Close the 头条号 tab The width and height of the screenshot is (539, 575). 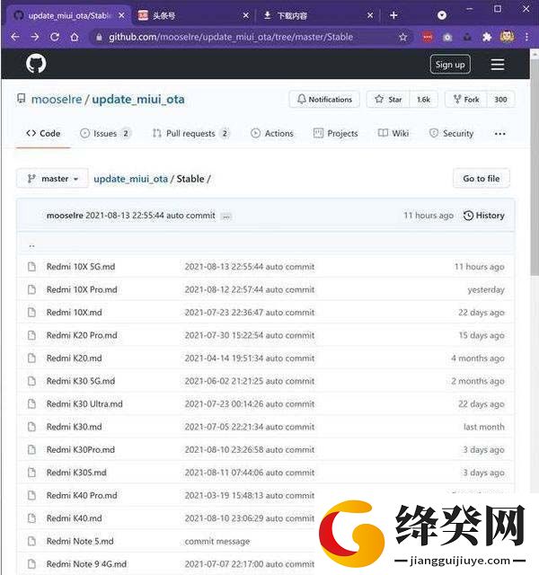[245, 15]
